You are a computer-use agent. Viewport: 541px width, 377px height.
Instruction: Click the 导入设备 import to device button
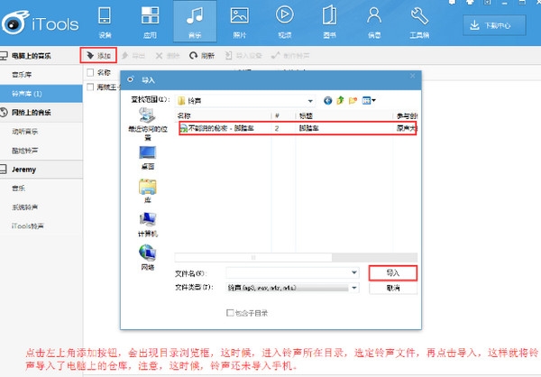[243, 56]
